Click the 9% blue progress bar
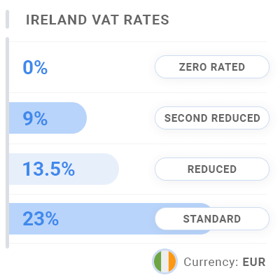 pyautogui.click(x=48, y=118)
